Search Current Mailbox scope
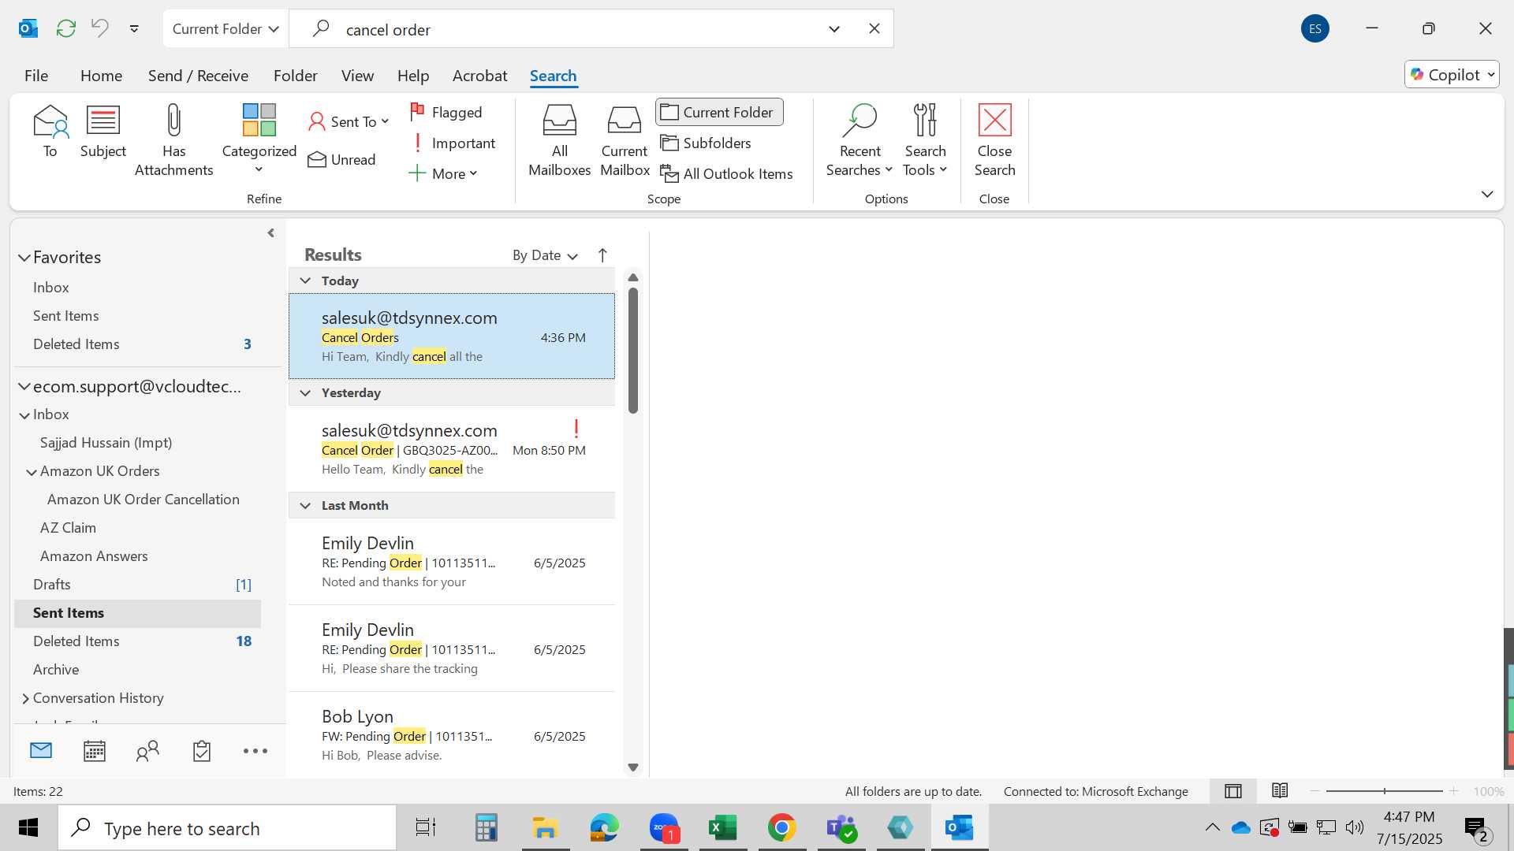Viewport: 1514px width, 851px height. tap(625, 140)
